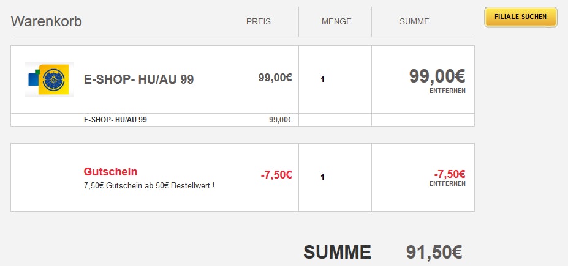568x266 pixels.
Task: Click the Filiale suchen button
Action: point(520,17)
